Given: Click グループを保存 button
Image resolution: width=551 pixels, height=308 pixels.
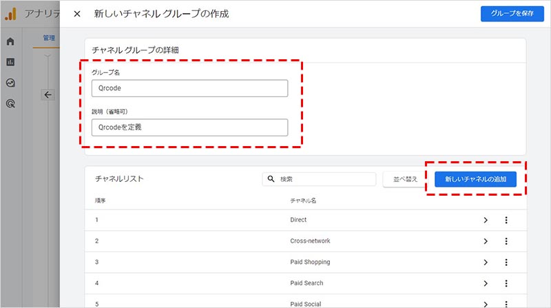Looking at the screenshot, I should click(x=508, y=14).
